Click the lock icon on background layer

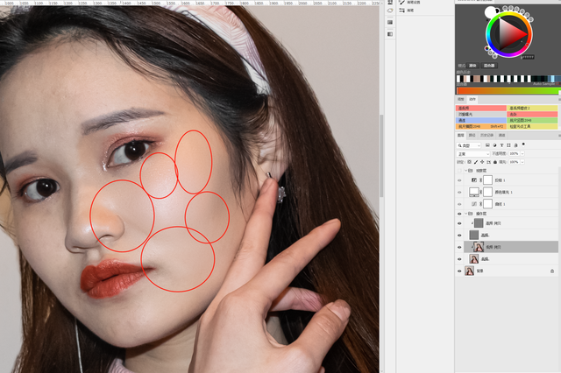tap(551, 271)
